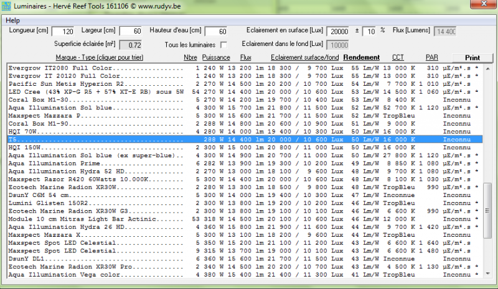Select the Maxspect Mazzara X row
498x289 pixels.
click(245, 235)
